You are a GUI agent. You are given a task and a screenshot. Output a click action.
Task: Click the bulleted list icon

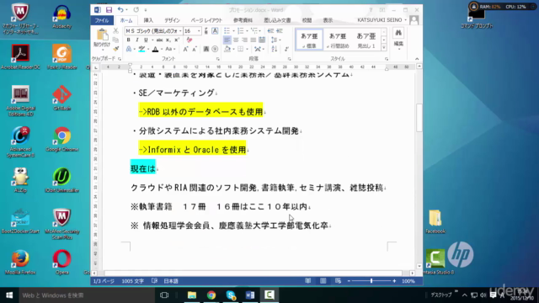click(227, 31)
